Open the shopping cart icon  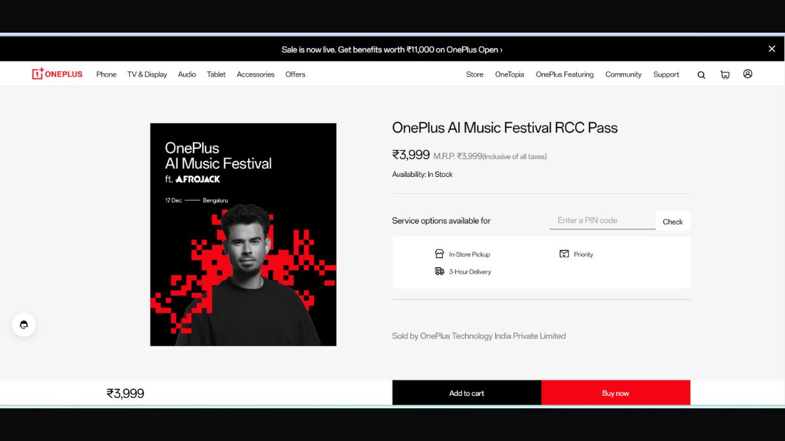tap(725, 74)
